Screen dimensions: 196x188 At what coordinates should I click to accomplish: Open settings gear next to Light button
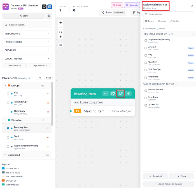49,16
